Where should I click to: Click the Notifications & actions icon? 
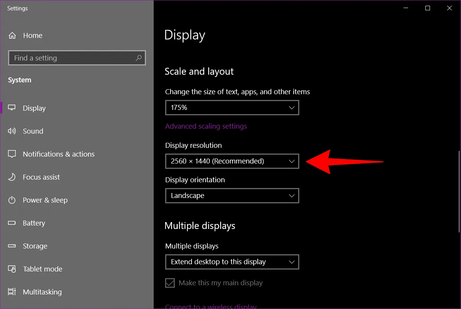click(x=12, y=154)
